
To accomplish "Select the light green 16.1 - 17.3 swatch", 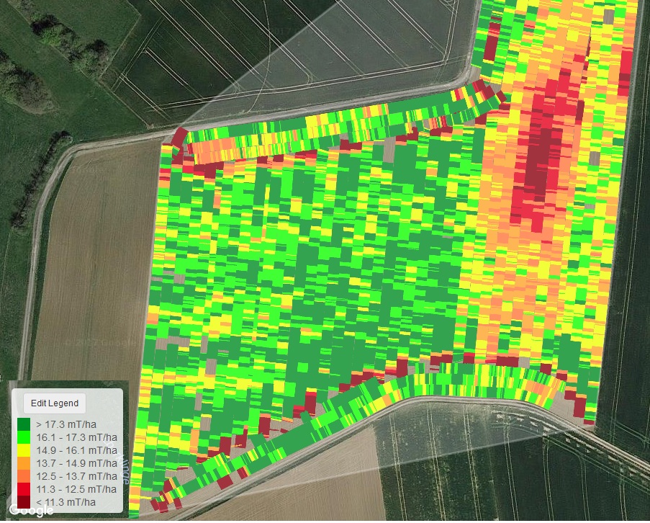I will pos(24,437).
